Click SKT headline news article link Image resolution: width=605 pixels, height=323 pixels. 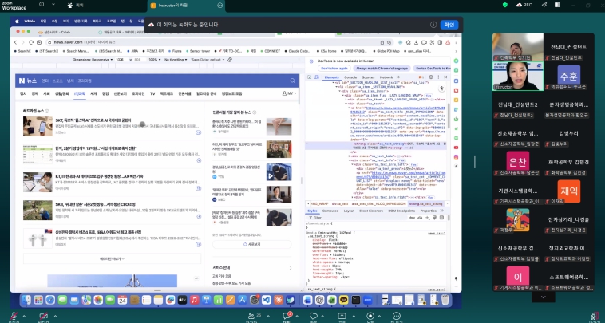click(93, 120)
